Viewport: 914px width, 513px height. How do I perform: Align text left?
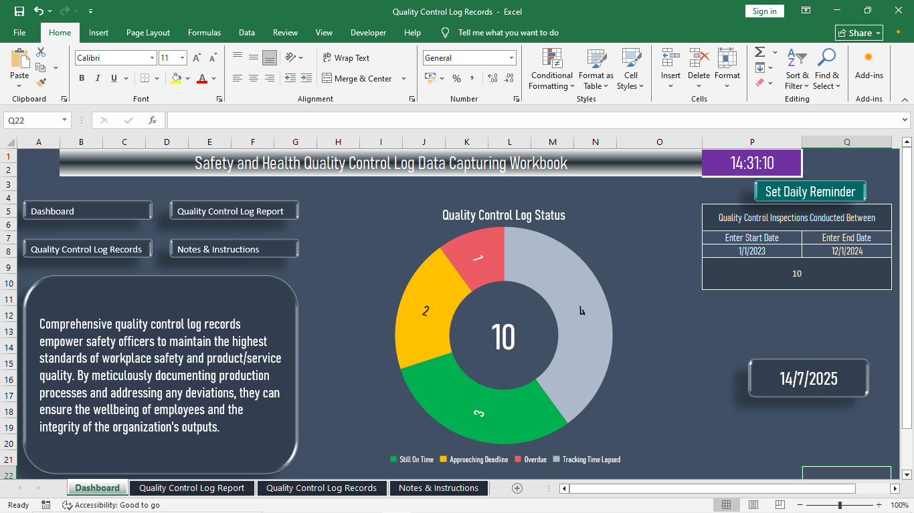(238, 78)
